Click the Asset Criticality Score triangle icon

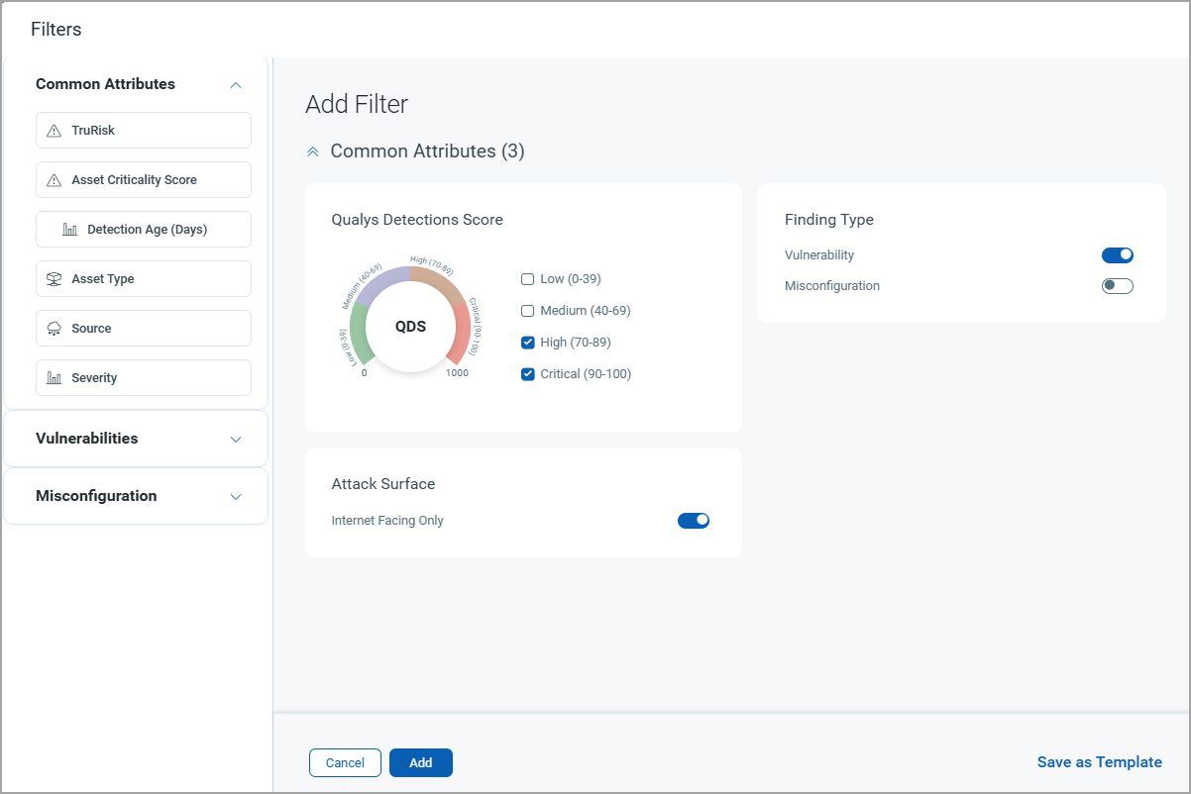click(x=54, y=180)
